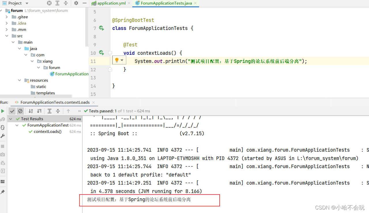Click the println statement on line 11
369x213 pixels.
[x=221, y=61]
